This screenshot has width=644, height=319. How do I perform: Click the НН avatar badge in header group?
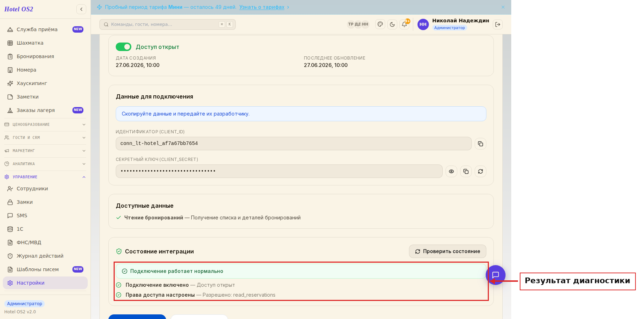(x=365, y=24)
